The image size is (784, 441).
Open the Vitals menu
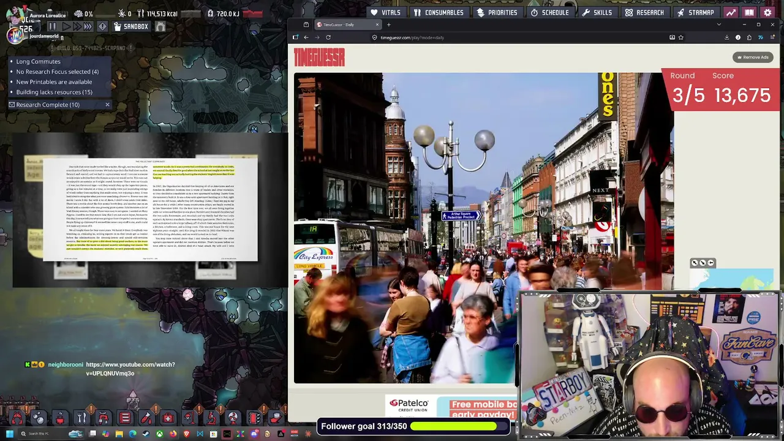(385, 12)
